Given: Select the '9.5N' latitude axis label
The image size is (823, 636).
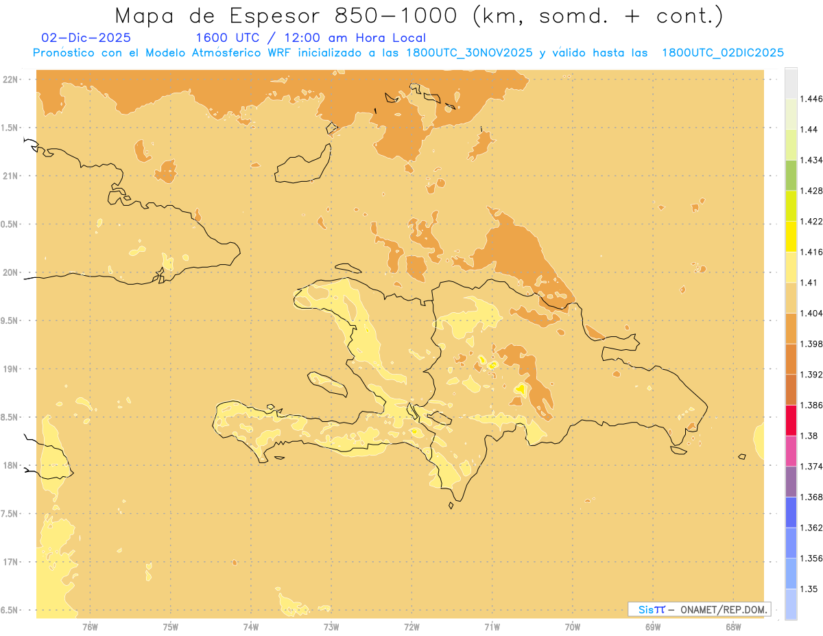Looking at the screenshot, I should 10,320.
